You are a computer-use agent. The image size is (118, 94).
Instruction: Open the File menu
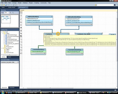coord(2,3)
